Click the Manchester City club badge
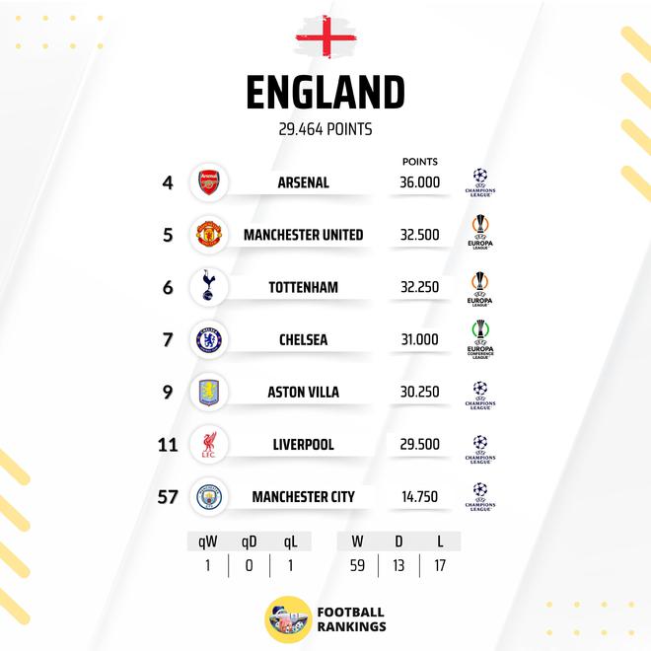Screen dimensions: 651x651 [209, 496]
